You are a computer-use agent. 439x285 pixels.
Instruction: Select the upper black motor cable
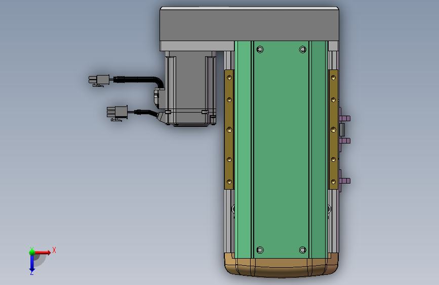[x=139, y=80]
